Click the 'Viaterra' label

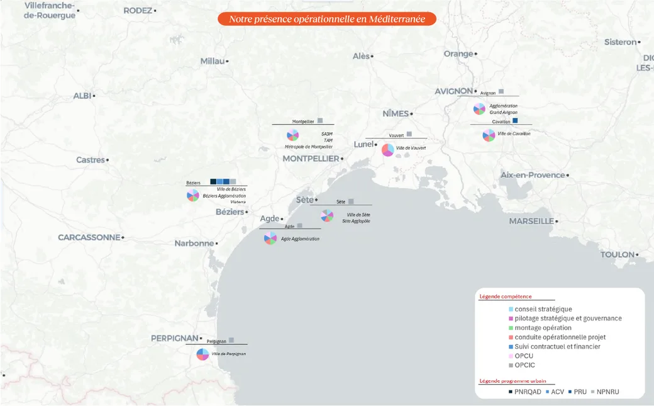coord(238,202)
